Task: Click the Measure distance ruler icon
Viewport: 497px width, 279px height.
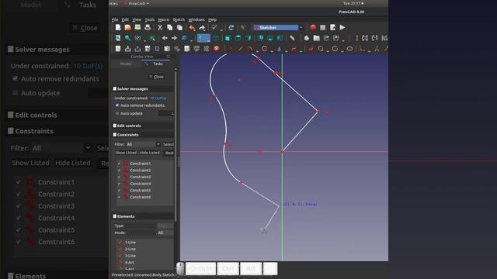Action: [292, 38]
